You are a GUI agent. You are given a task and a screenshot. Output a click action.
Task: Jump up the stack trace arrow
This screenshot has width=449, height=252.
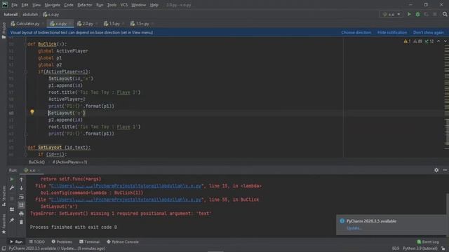pyautogui.click(x=21, y=179)
